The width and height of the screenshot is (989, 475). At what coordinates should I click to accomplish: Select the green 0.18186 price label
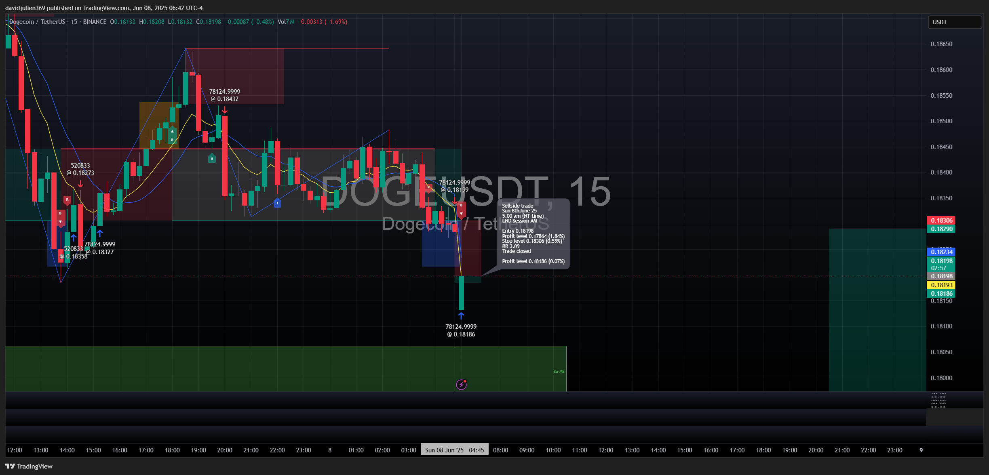941,294
